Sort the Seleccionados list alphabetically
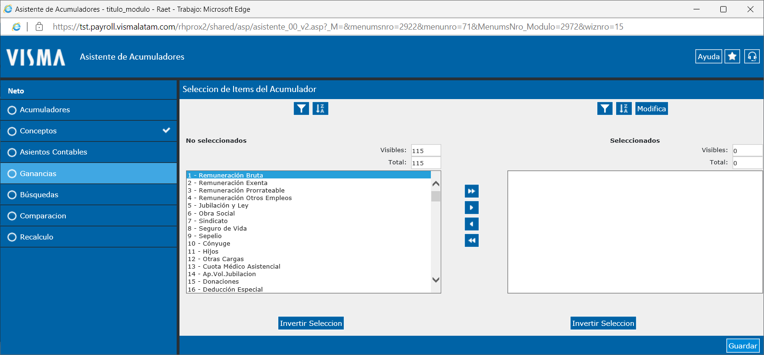 [x=624, y=108]
